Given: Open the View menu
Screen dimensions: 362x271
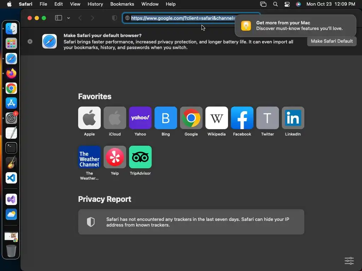Looking at the screenshot, I should [x=75, y=4].
